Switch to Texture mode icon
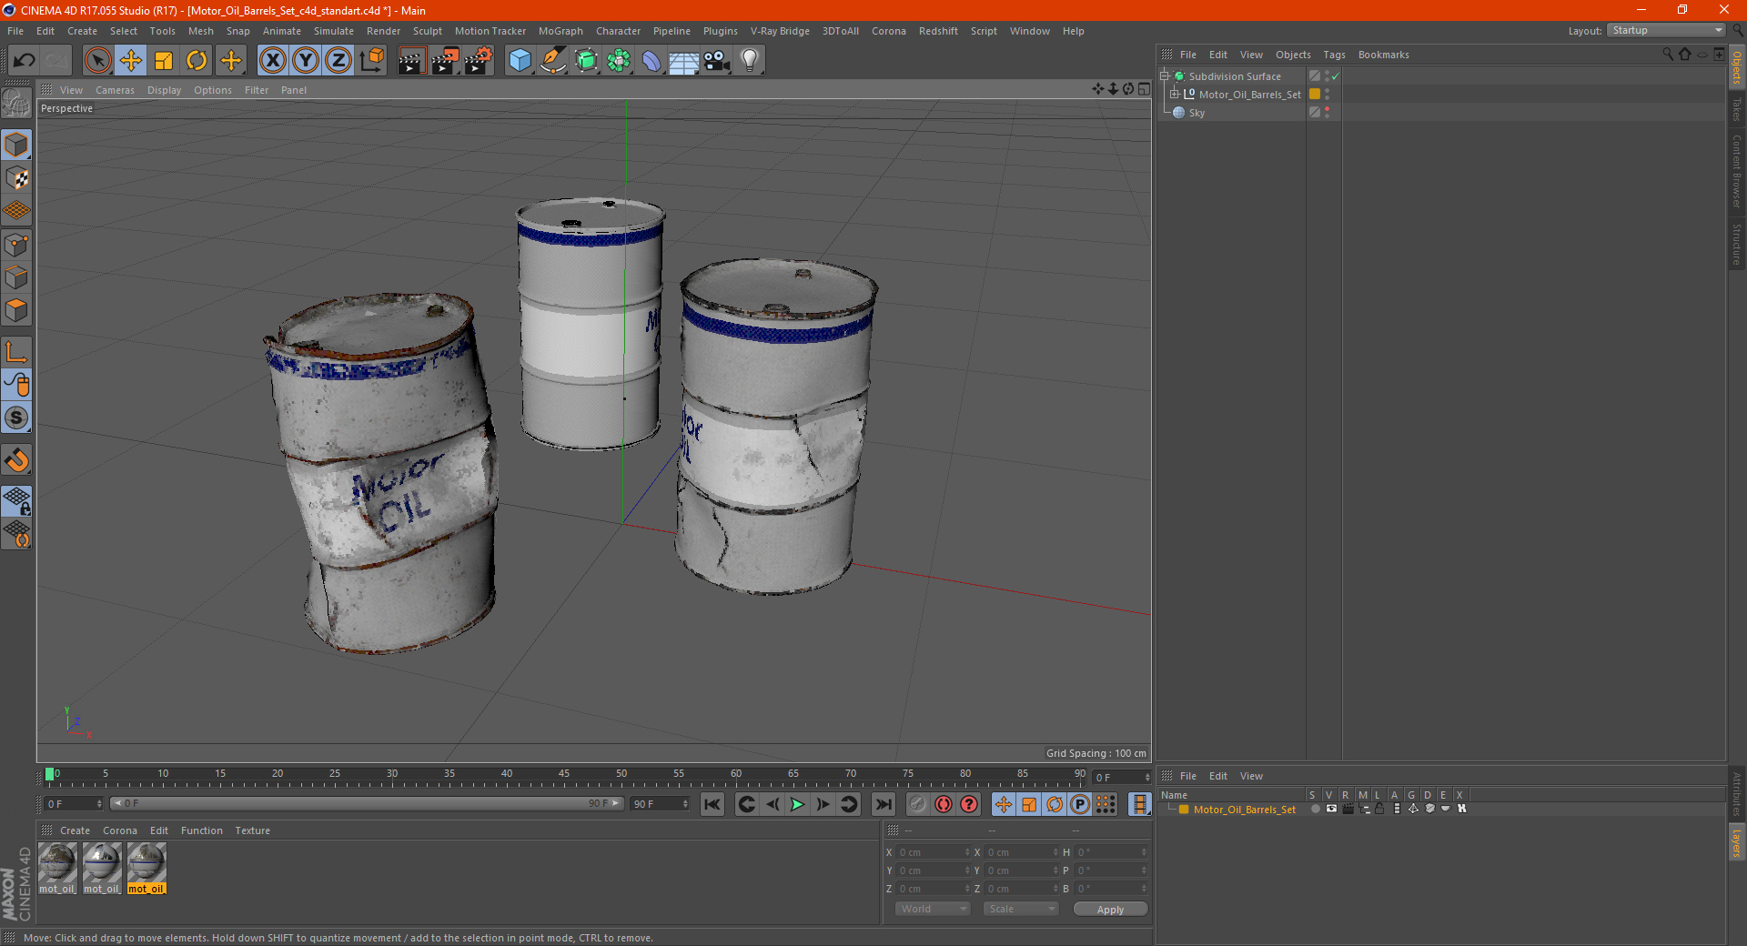The height and width of the screenshot is (946, 1747). coord(16,177)
